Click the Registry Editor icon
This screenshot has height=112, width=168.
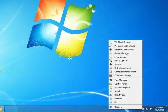coord(111,95)
